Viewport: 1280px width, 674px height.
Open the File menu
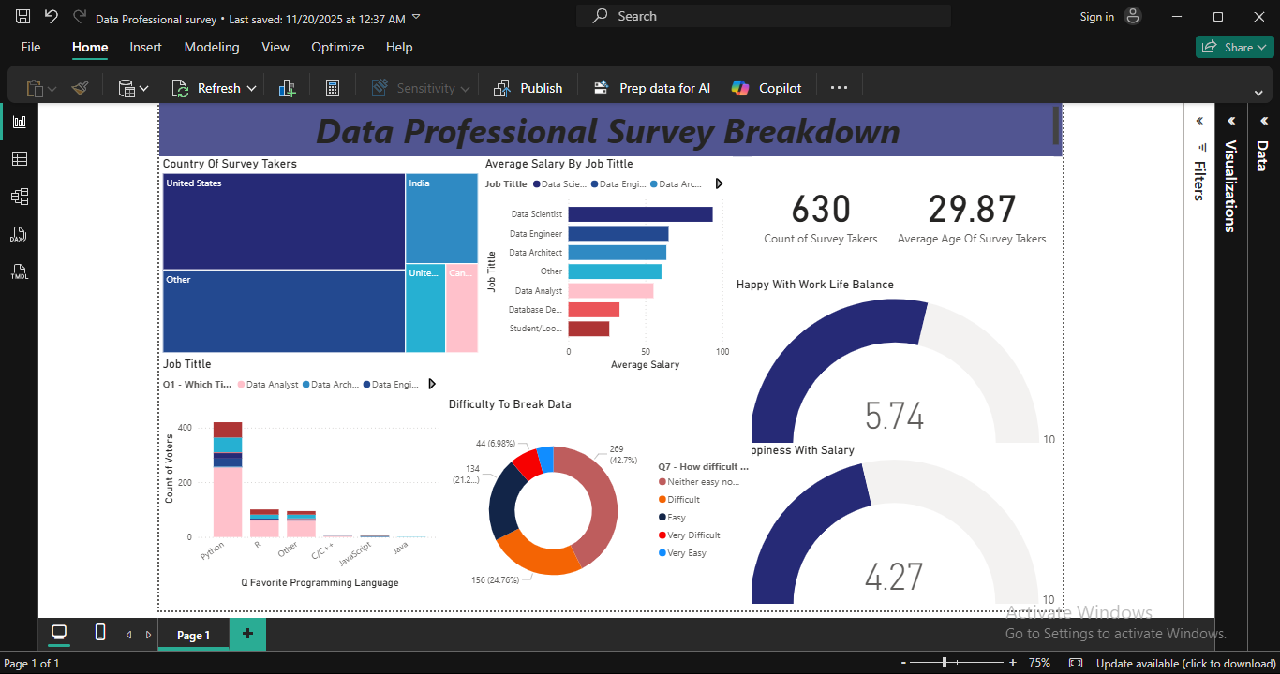click(31, 47)
